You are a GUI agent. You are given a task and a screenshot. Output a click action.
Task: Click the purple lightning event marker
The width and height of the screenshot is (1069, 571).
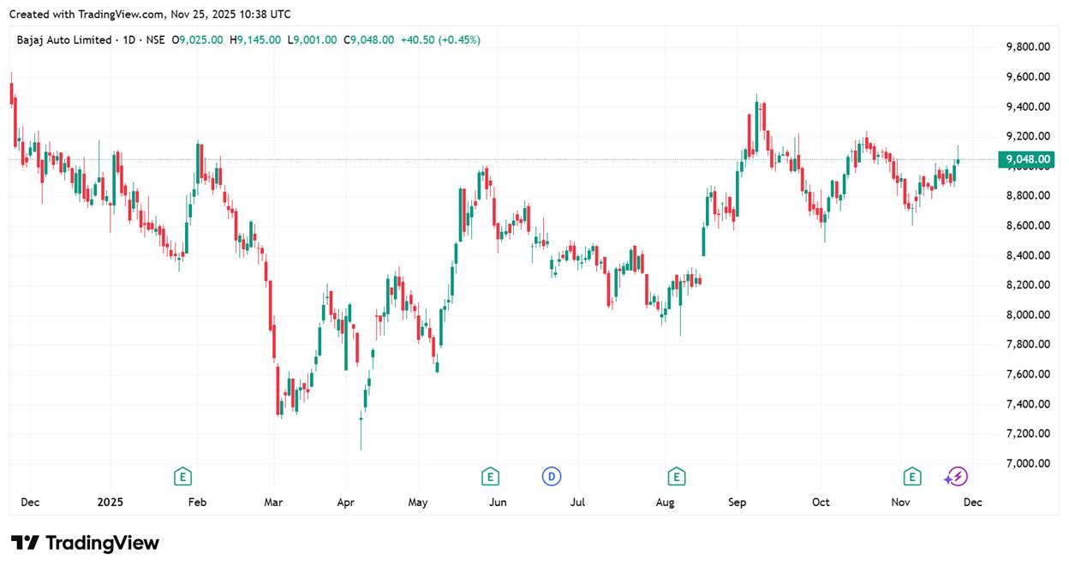coord(957,476)
